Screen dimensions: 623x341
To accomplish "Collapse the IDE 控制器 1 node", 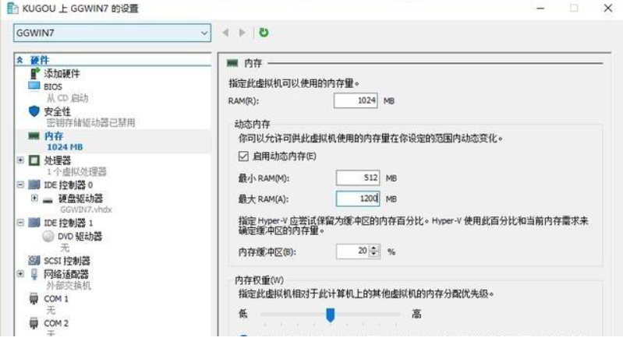I will click(x=20, y=223).
